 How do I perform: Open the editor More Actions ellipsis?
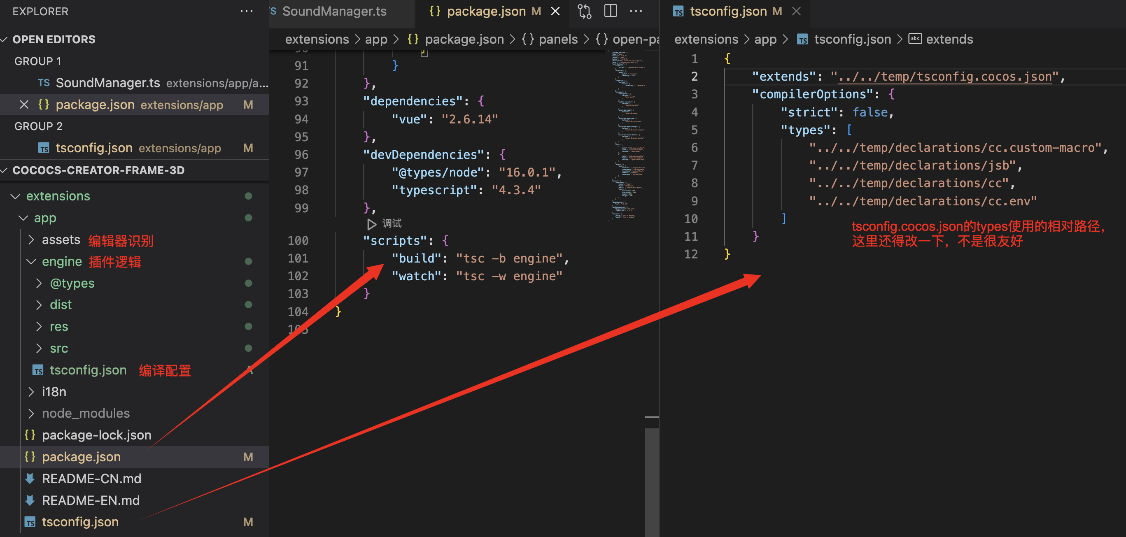point(636,12)
